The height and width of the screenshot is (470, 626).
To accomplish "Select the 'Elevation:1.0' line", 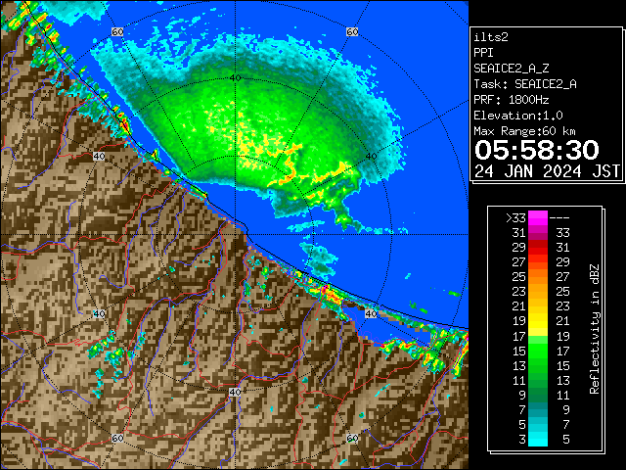I will coord(518,116).
